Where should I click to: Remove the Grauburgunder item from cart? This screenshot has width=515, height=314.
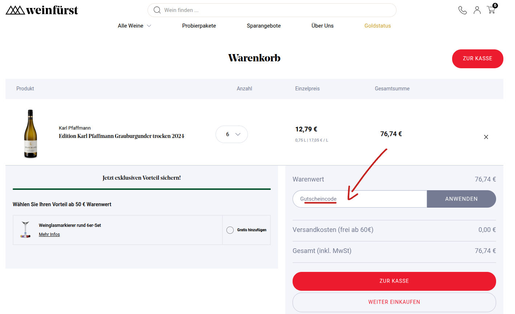click(486, 137)
